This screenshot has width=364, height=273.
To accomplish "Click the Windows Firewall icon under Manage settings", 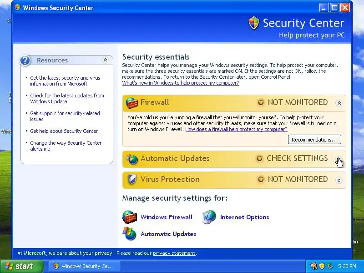I will click(130, 217).
